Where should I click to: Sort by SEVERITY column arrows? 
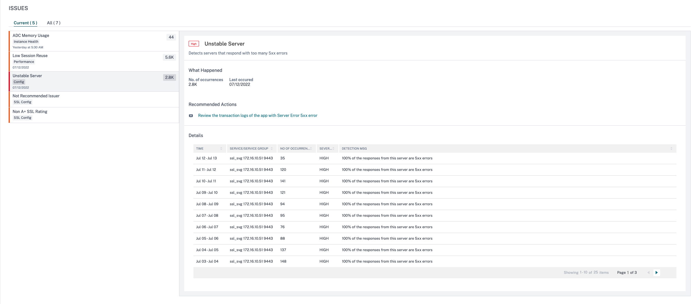coord(333,149)
